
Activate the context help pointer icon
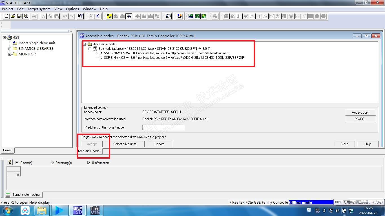click(80, 16)
